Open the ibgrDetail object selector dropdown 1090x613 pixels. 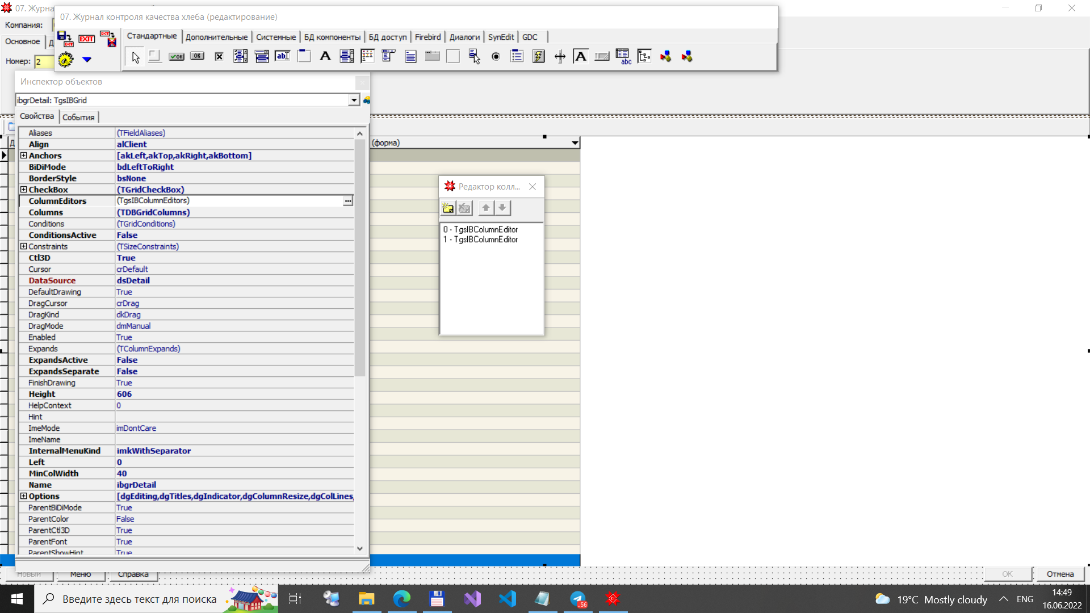click(x=354, y=100)
